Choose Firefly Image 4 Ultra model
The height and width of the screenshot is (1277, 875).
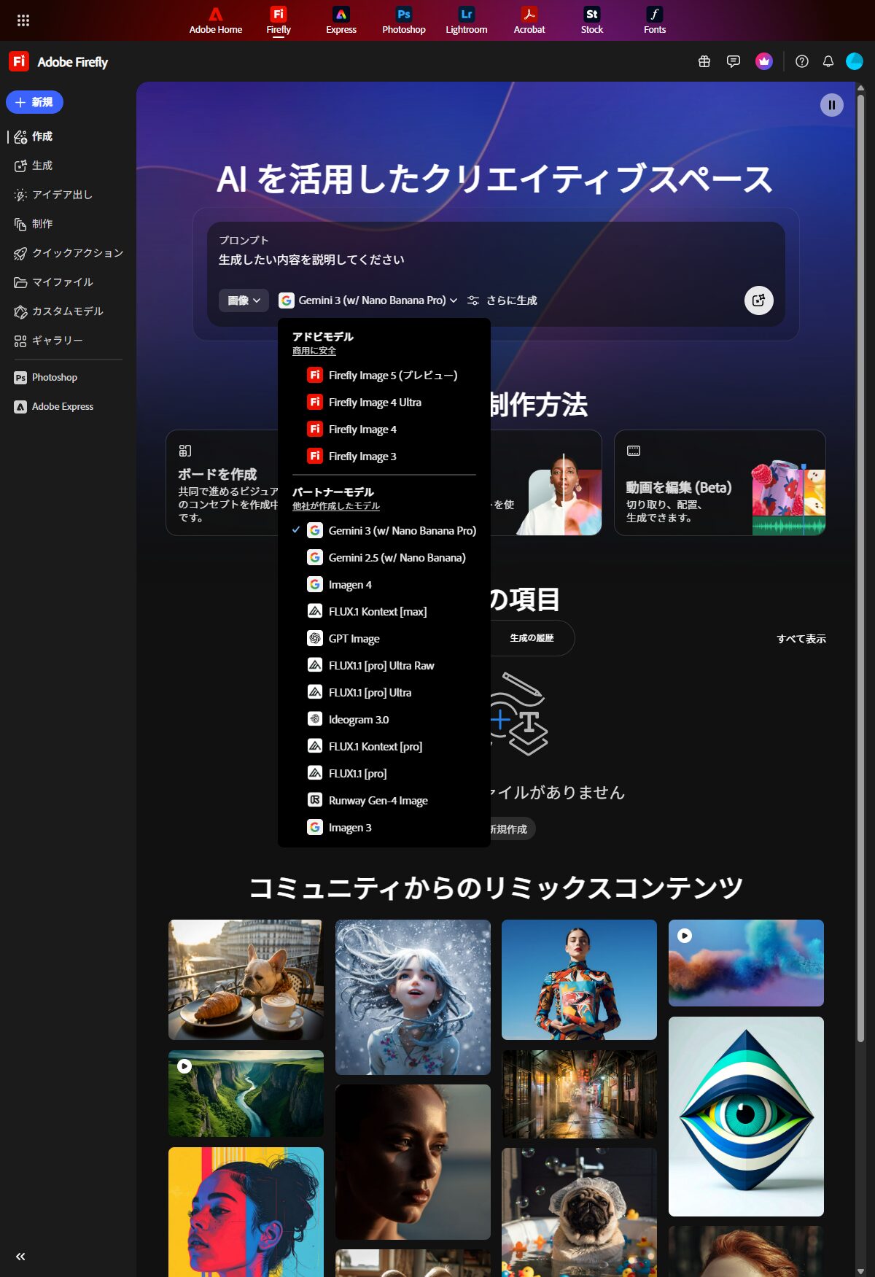point(384,403)
